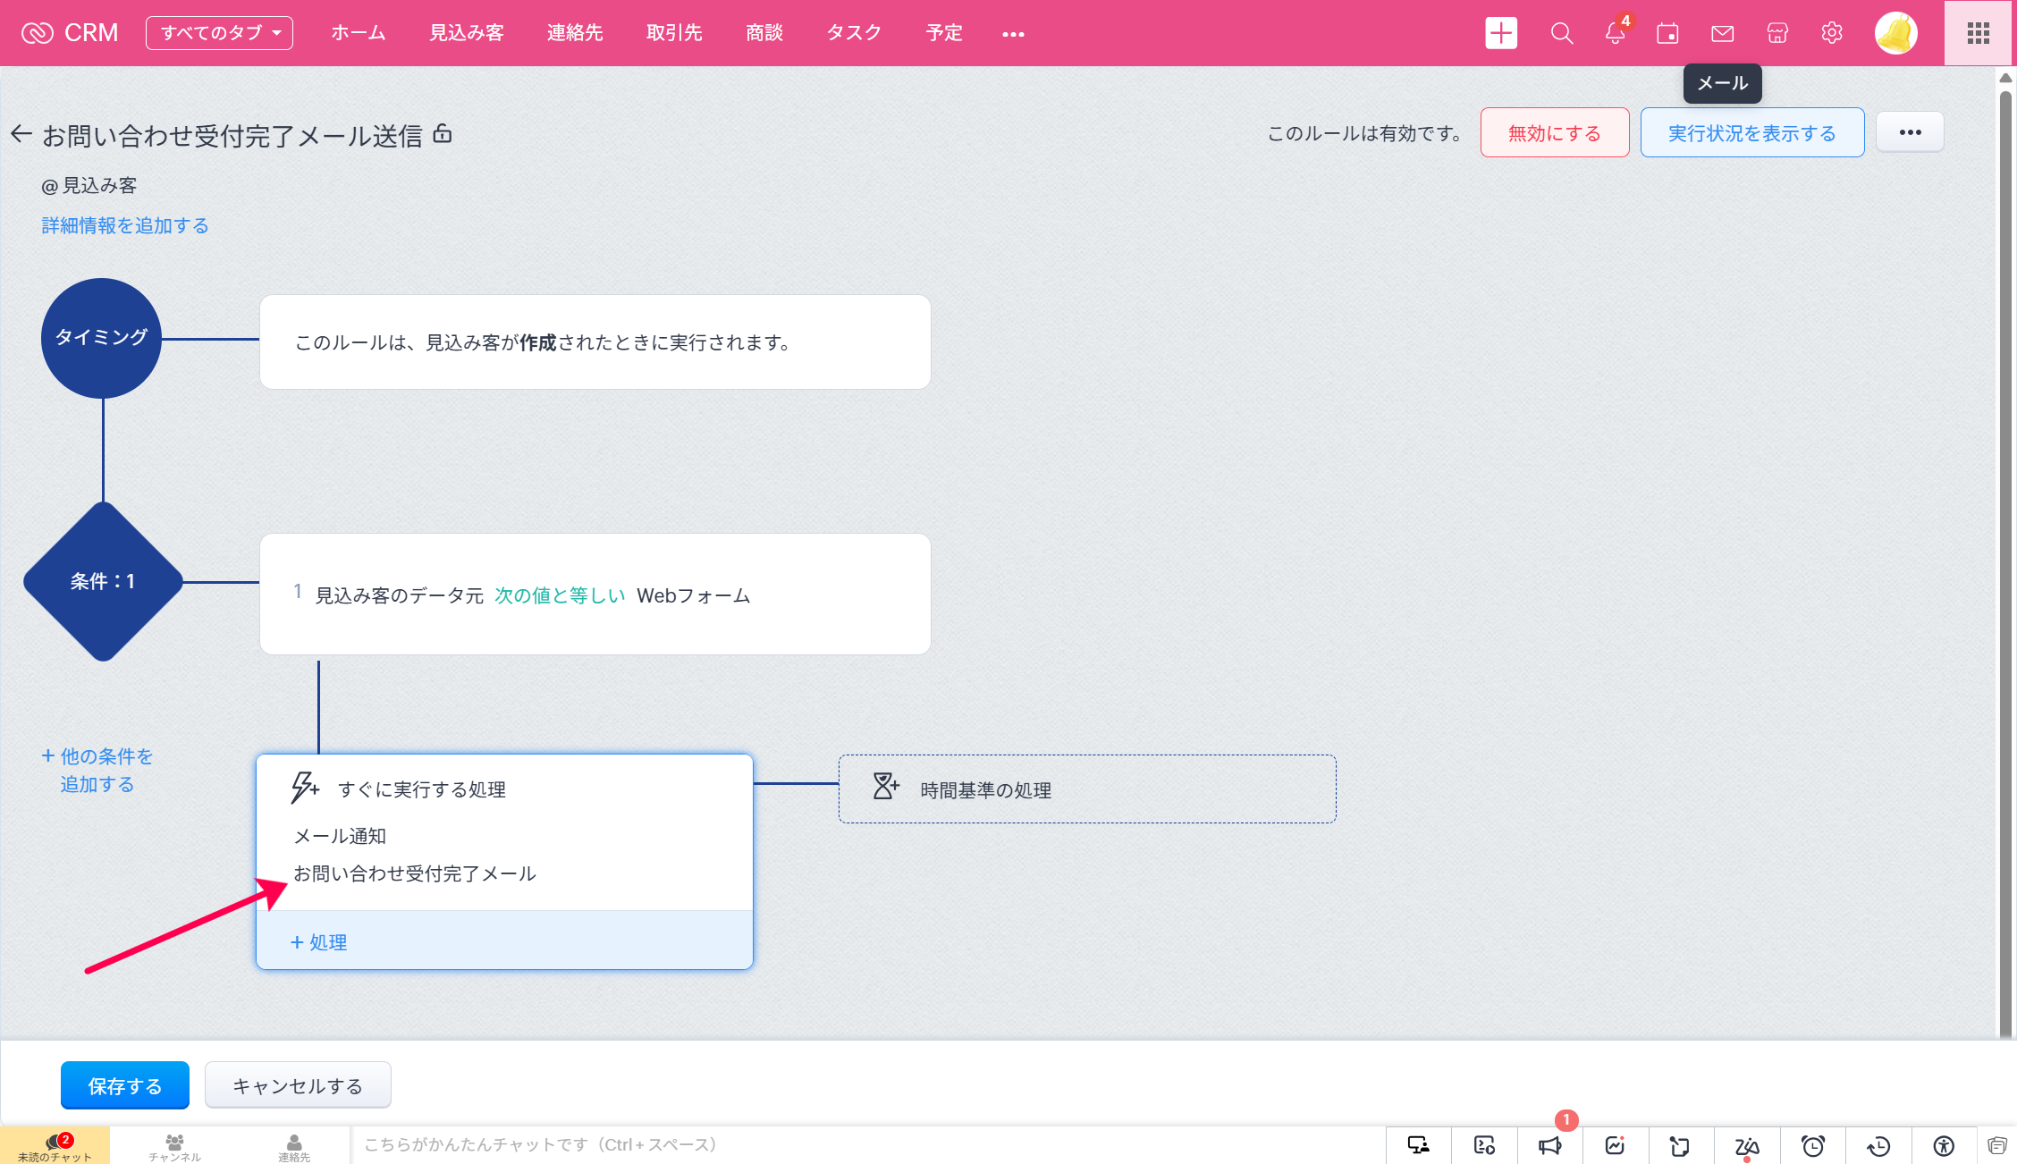Switch to the 商談 tab

pos(764,33)
